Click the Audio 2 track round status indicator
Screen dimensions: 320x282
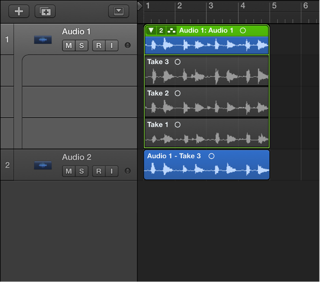pyautogui.click(x=128, y=171)
